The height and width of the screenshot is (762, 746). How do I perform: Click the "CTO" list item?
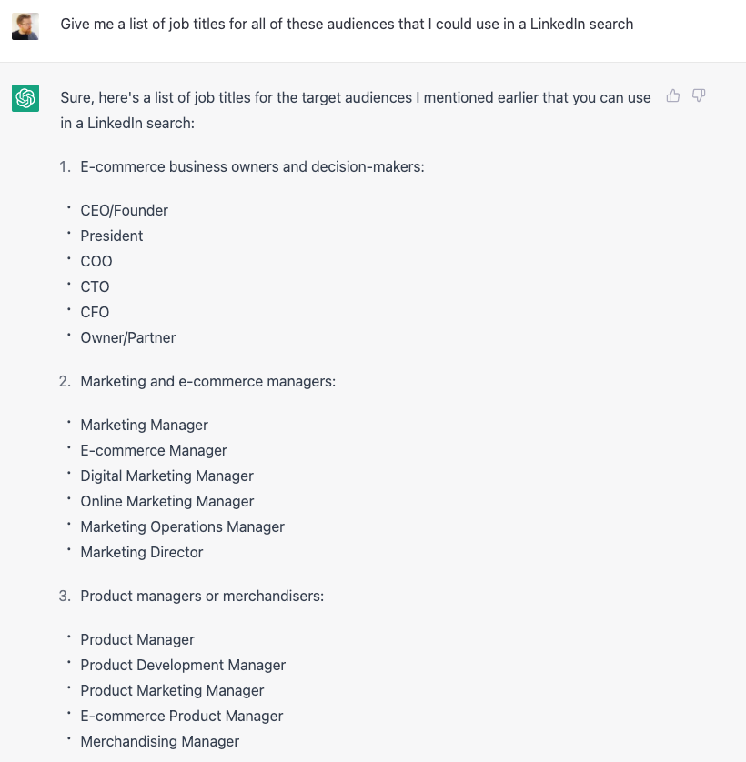pyautogui.click(x=95, y=286)
